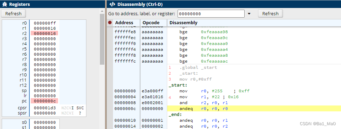341x129 pixels.
Task: Click the Disassembly panel code icon
Action: (112, 4)
